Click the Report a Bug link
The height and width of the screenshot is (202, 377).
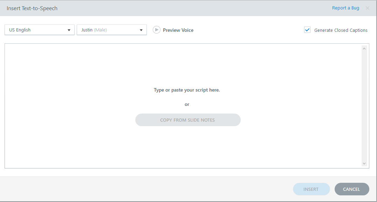point(345,8)
